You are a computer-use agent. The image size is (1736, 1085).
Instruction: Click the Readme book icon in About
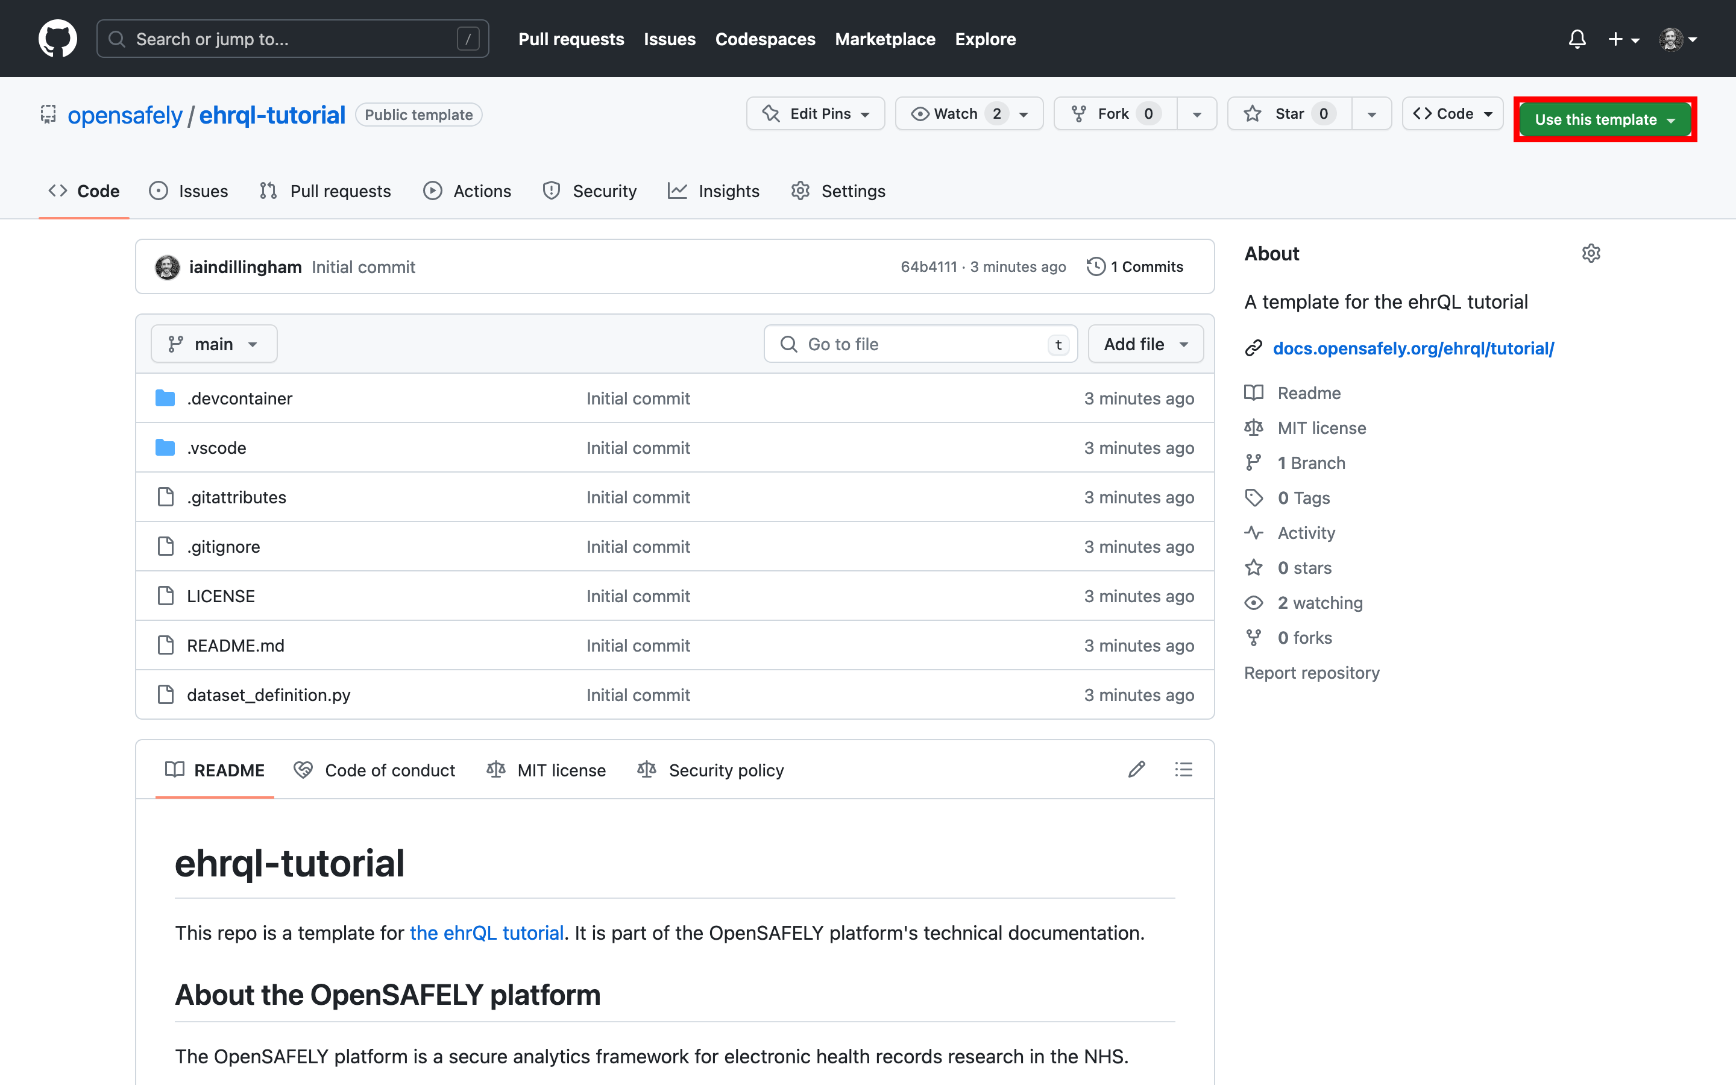click(x=1253, y=392)
